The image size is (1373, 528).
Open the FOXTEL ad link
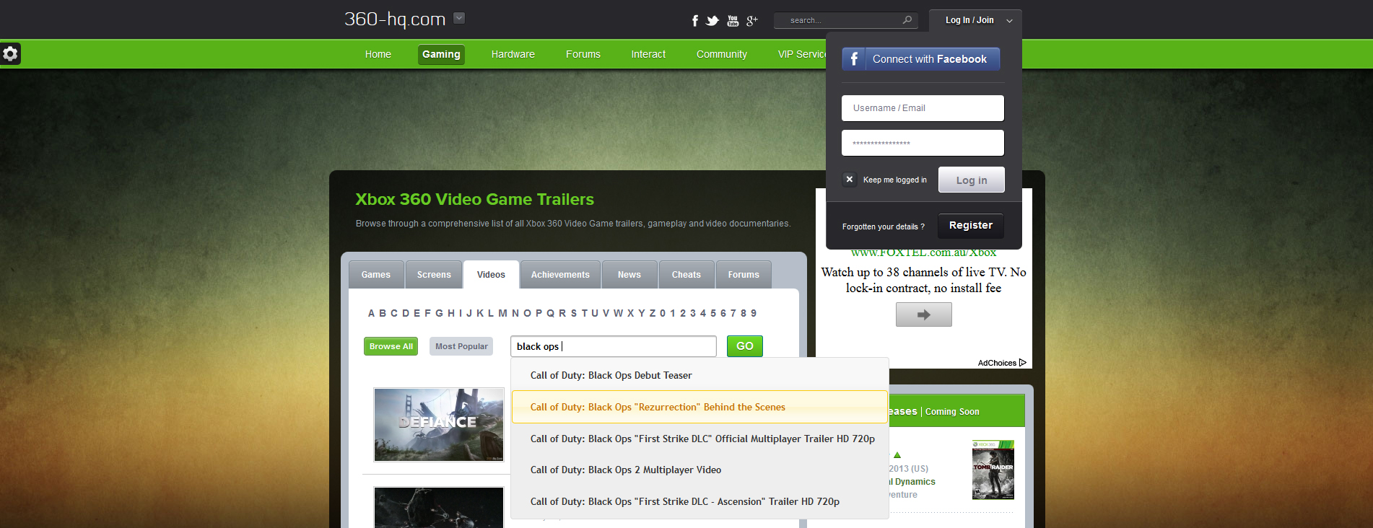[x=923, y=252]
